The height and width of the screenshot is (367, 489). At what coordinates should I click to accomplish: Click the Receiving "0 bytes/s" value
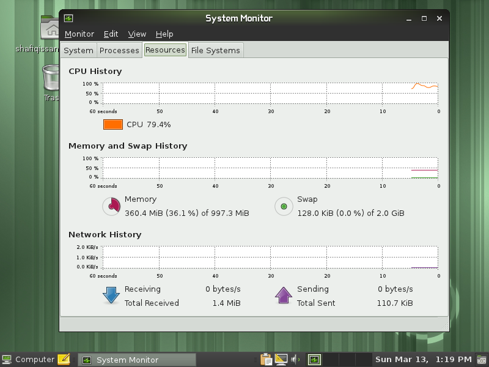tap(223, 289)
